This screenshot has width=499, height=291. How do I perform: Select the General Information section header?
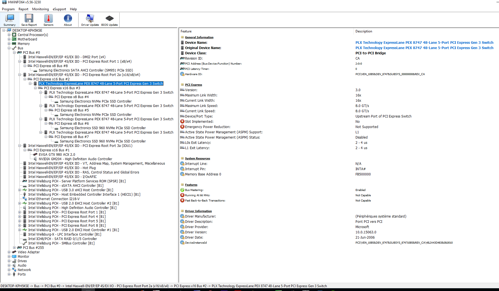[x=199, y=37]
